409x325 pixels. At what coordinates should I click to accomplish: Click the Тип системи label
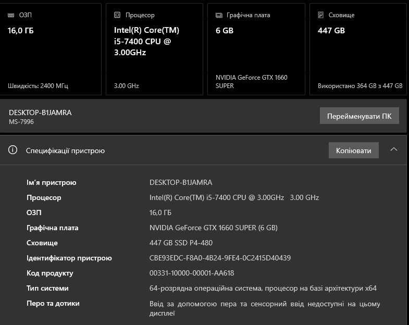[47, 288]
